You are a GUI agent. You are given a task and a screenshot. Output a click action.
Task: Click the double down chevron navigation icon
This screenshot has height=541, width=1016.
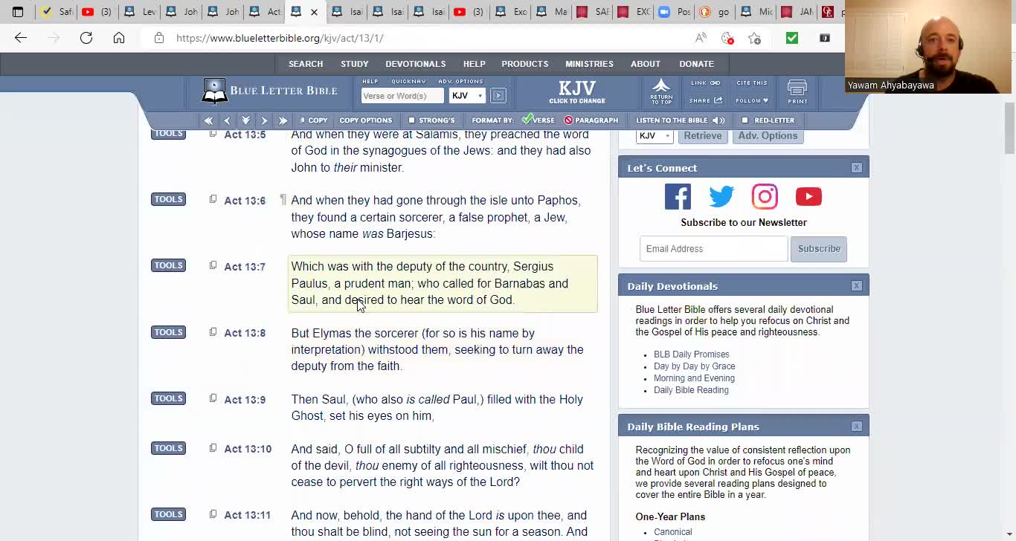pos(245,120)
